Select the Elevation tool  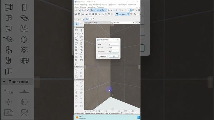click(x=81, y=70)
